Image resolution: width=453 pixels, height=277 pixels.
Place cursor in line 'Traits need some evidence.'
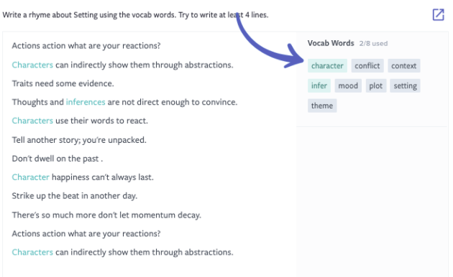[63, 83]
